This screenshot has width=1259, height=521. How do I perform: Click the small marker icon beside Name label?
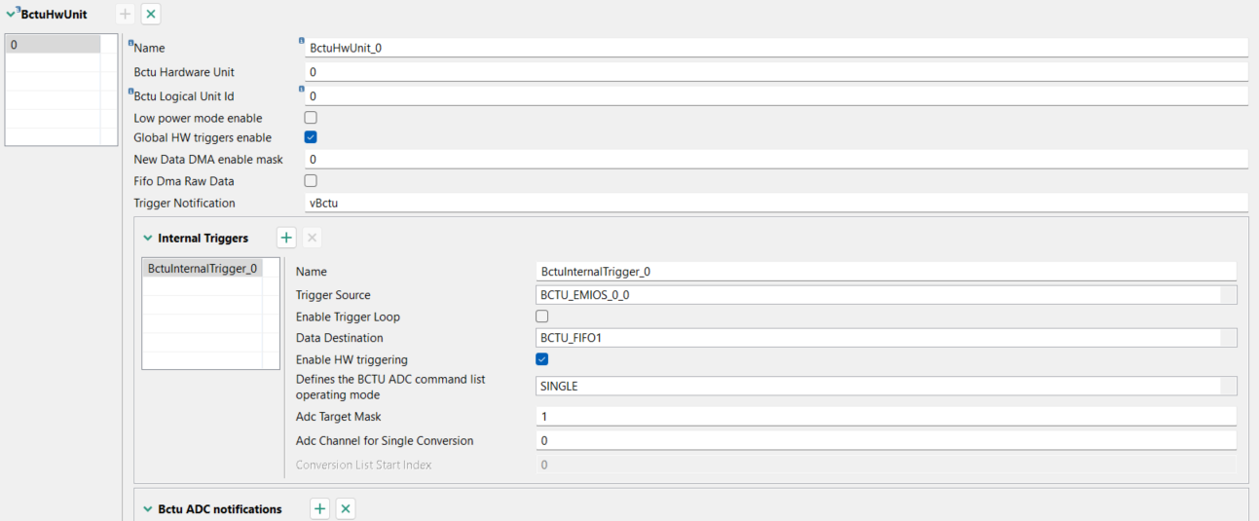click(130, 43)
